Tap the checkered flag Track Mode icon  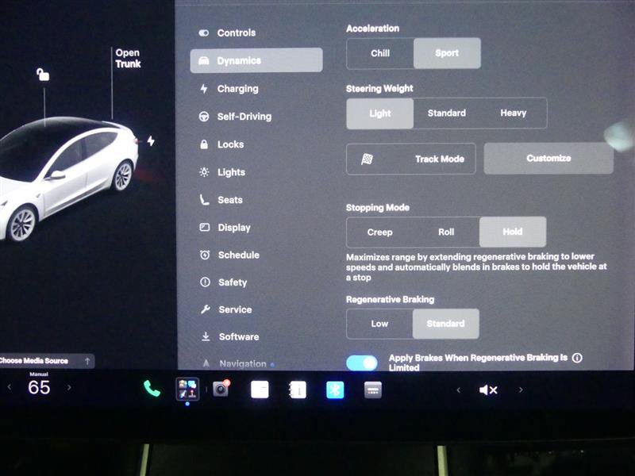(367, 159)
